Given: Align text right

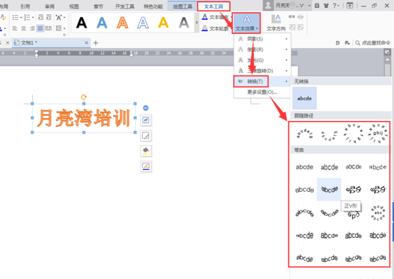Looking at the screenshot, I should point(32,28).
